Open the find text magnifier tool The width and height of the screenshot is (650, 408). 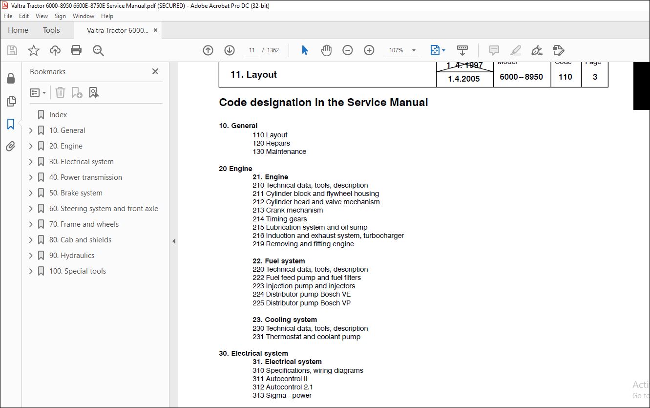pos(98,50)
